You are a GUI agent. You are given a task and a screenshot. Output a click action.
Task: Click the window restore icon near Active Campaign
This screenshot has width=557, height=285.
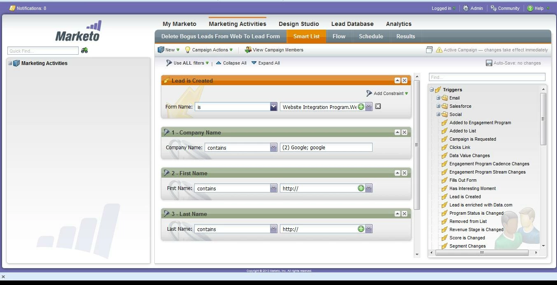point(429,50)
